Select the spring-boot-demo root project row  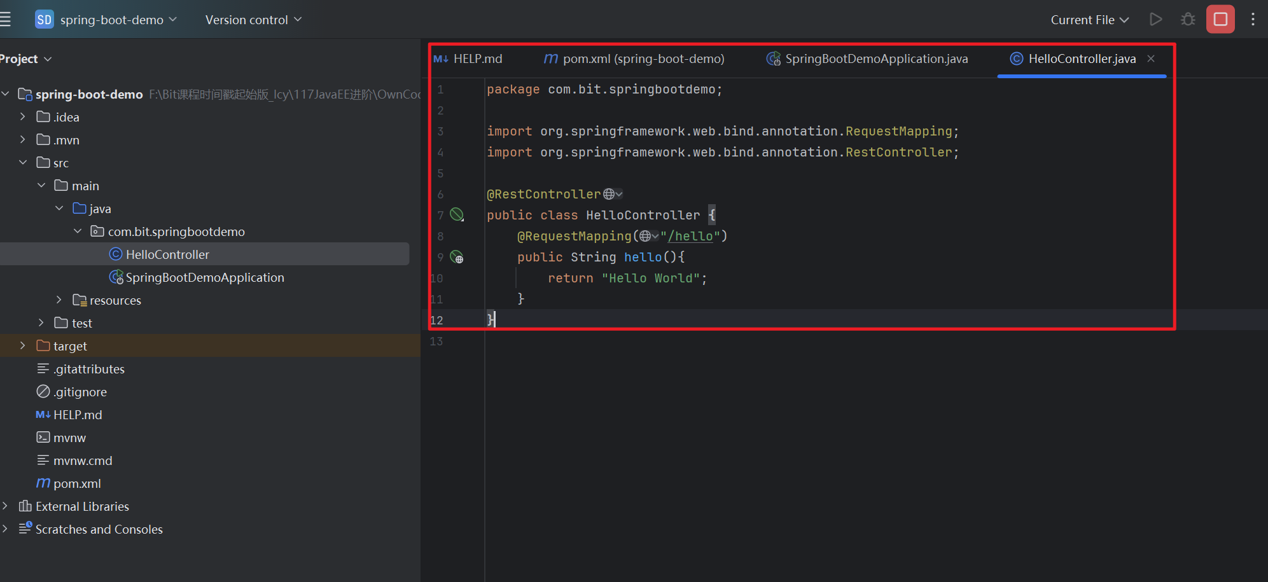[x=210, y=94]
